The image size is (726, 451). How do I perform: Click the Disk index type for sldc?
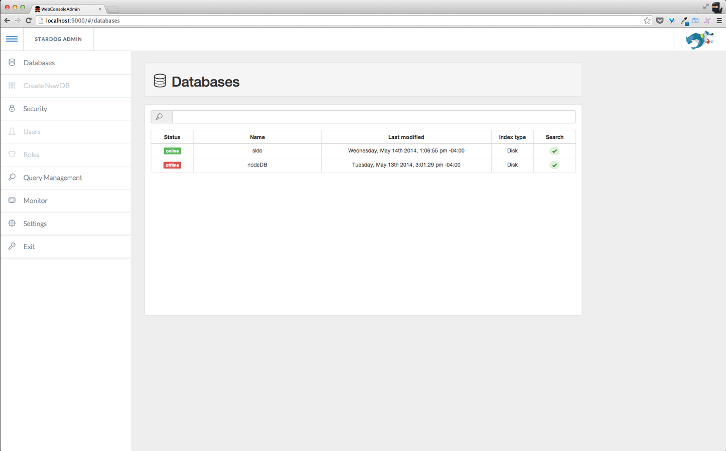512,151
